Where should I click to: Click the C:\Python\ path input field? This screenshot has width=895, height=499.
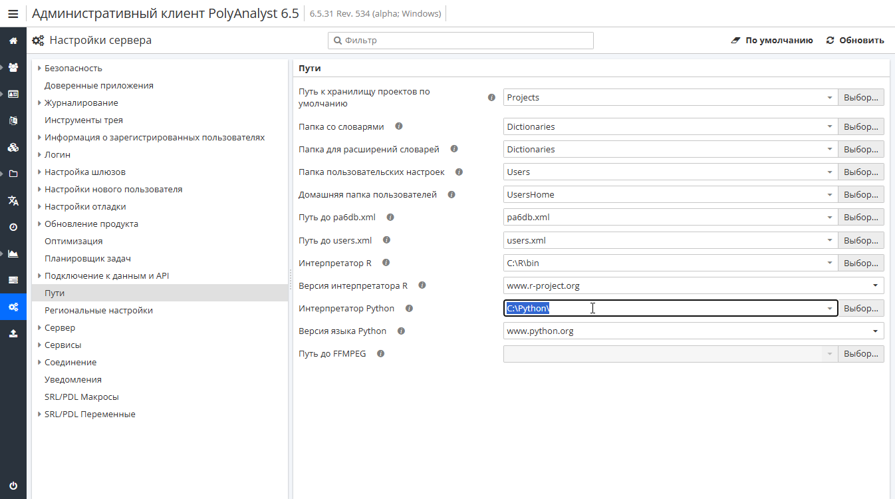point(670,308)
